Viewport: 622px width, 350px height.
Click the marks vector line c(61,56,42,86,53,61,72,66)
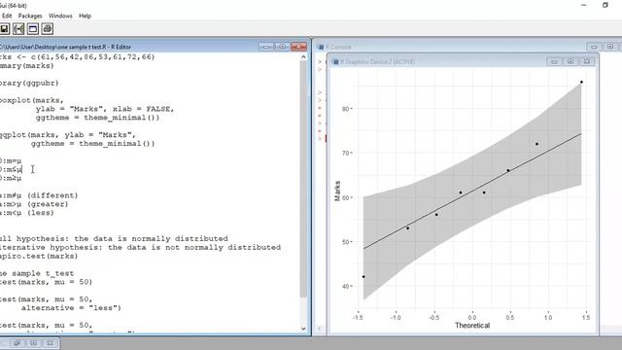(x=78, y=56)
